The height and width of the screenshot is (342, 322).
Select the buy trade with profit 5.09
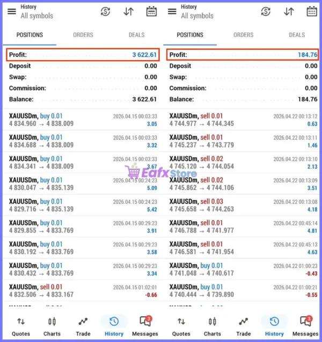(83, 184)
